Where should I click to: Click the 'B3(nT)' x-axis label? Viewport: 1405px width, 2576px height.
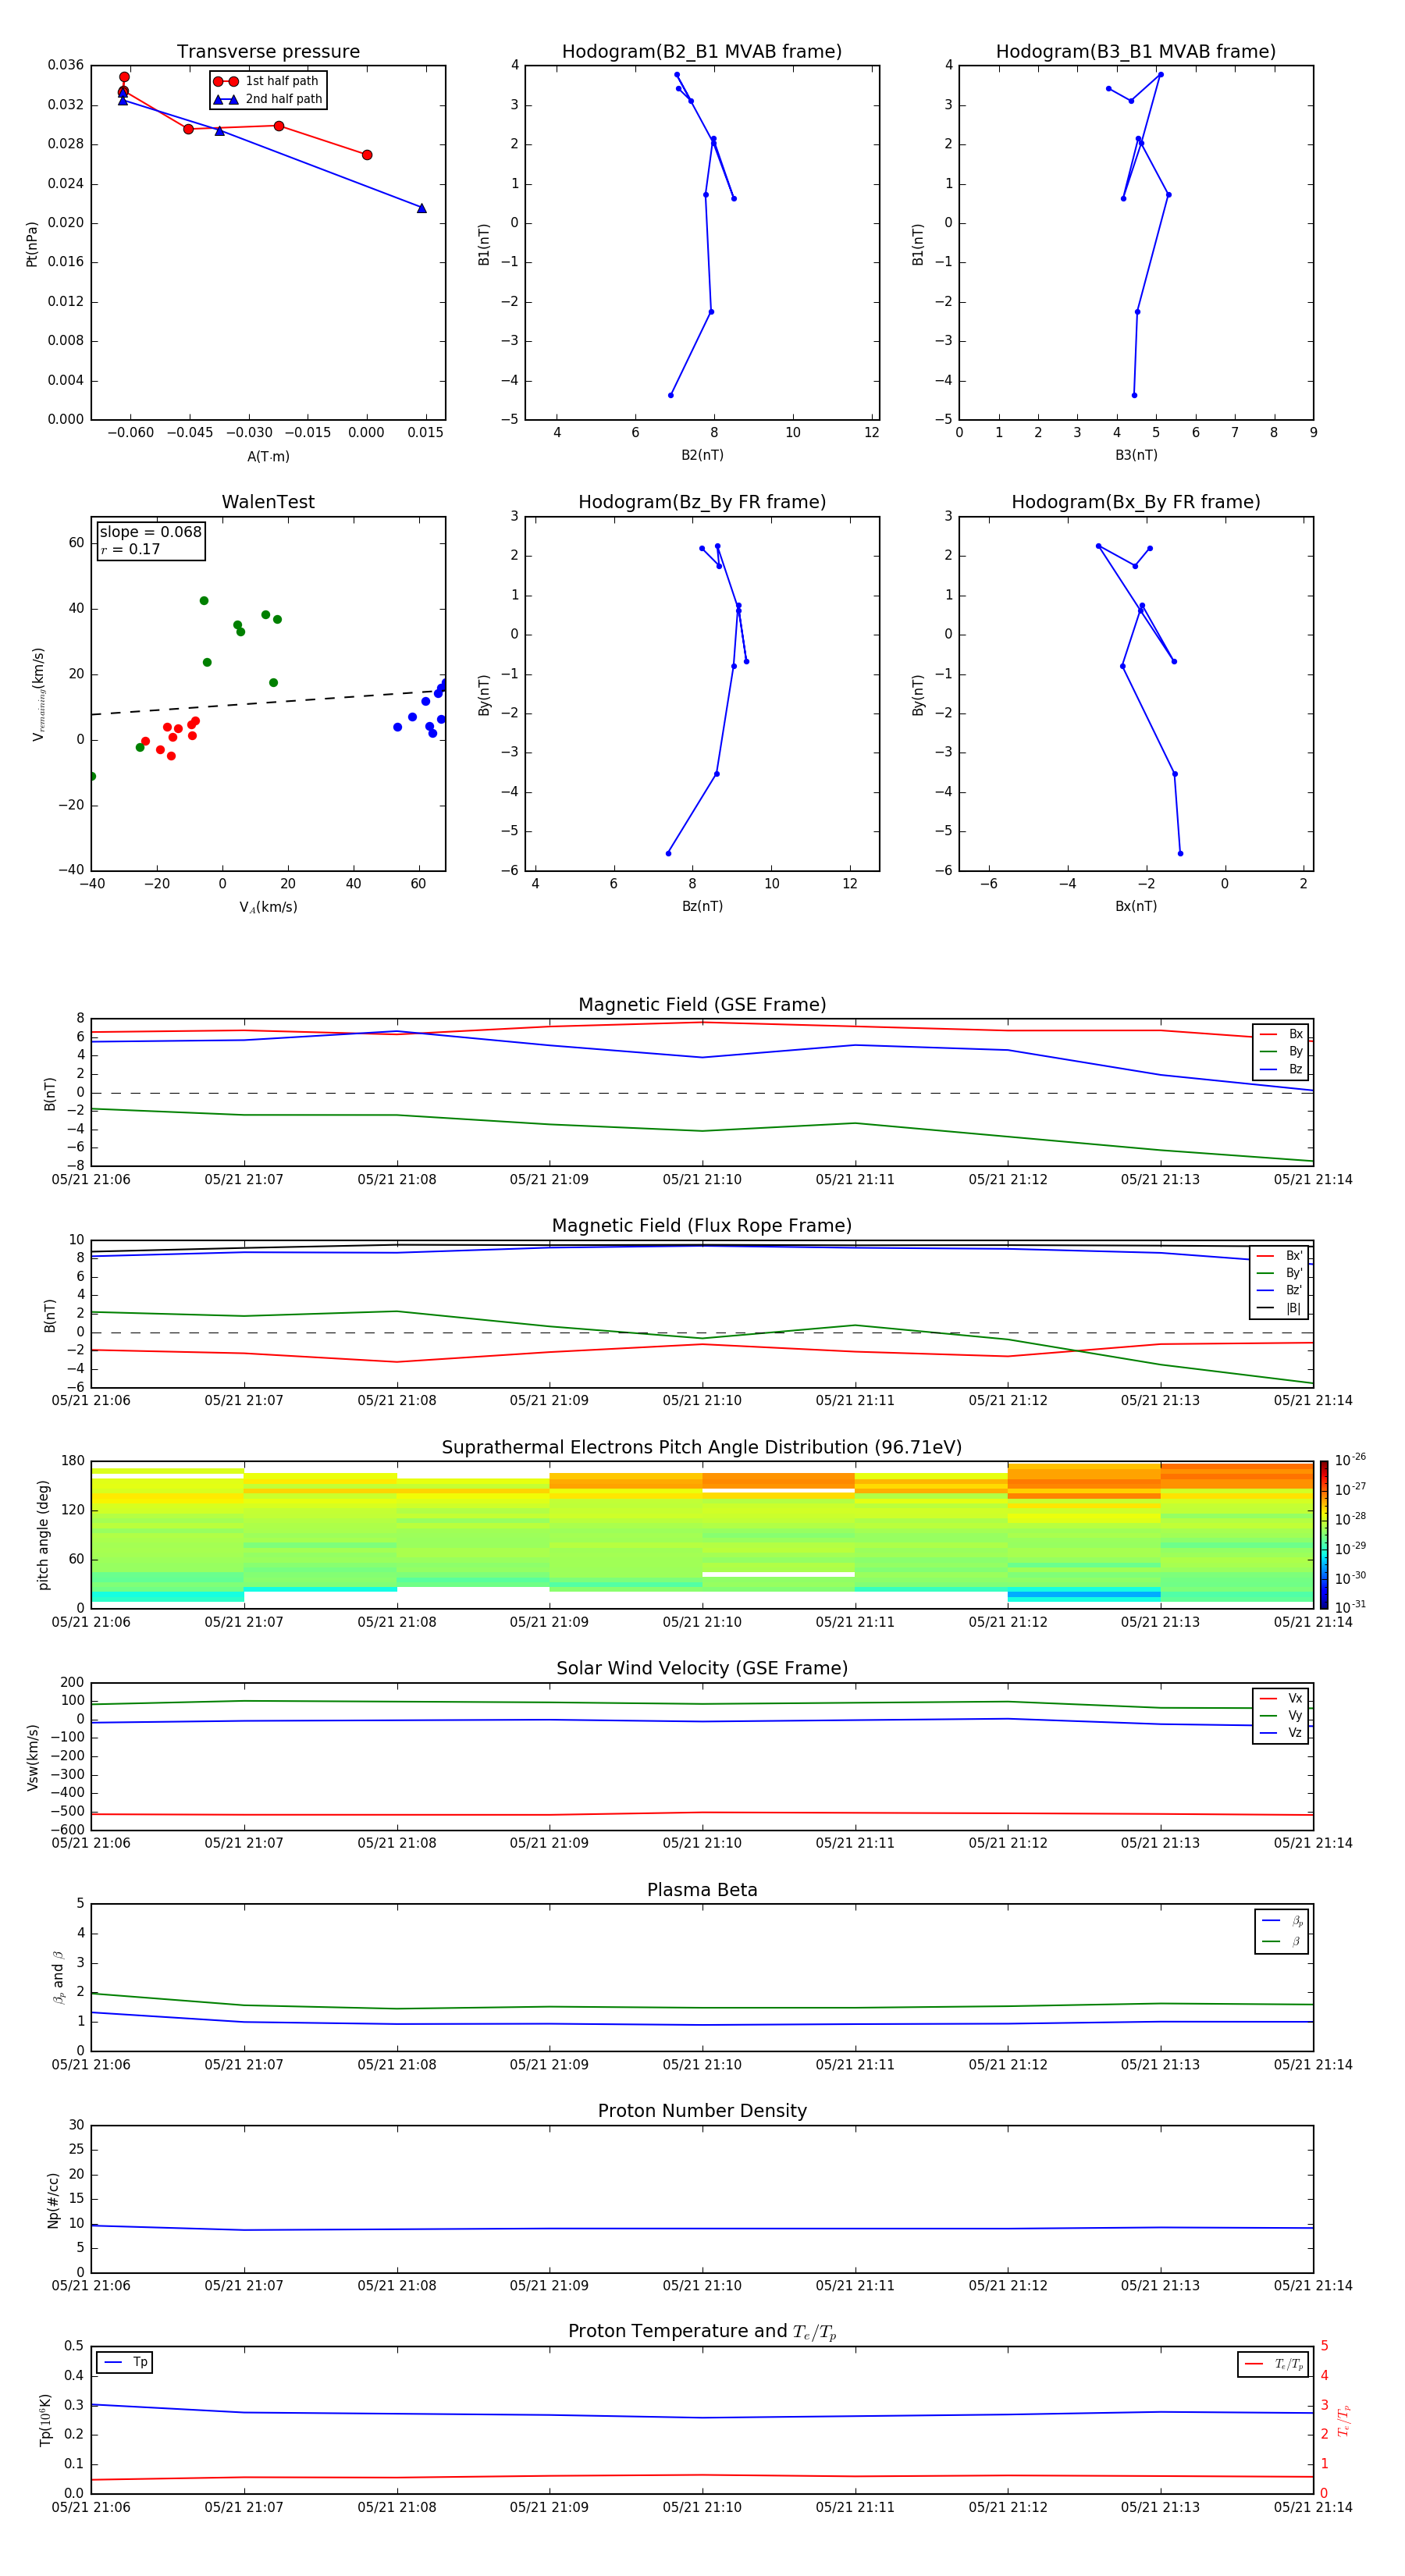pos(1136,455)
